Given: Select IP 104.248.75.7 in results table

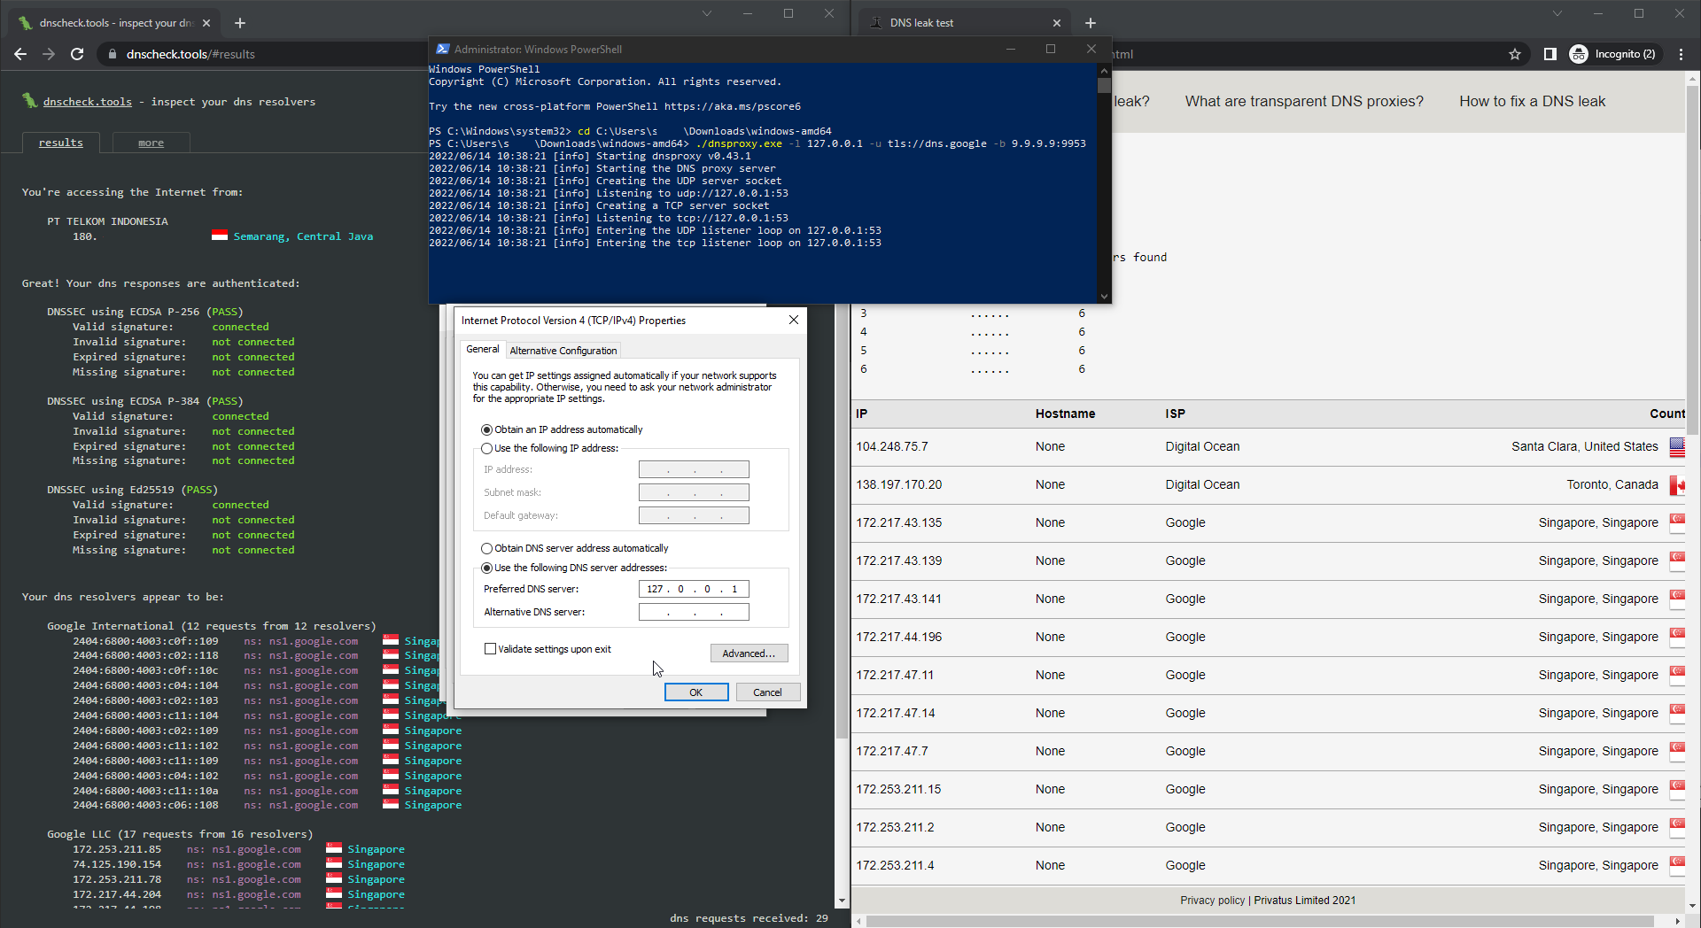Looking at the screenshot, I should tap(891, 446).
